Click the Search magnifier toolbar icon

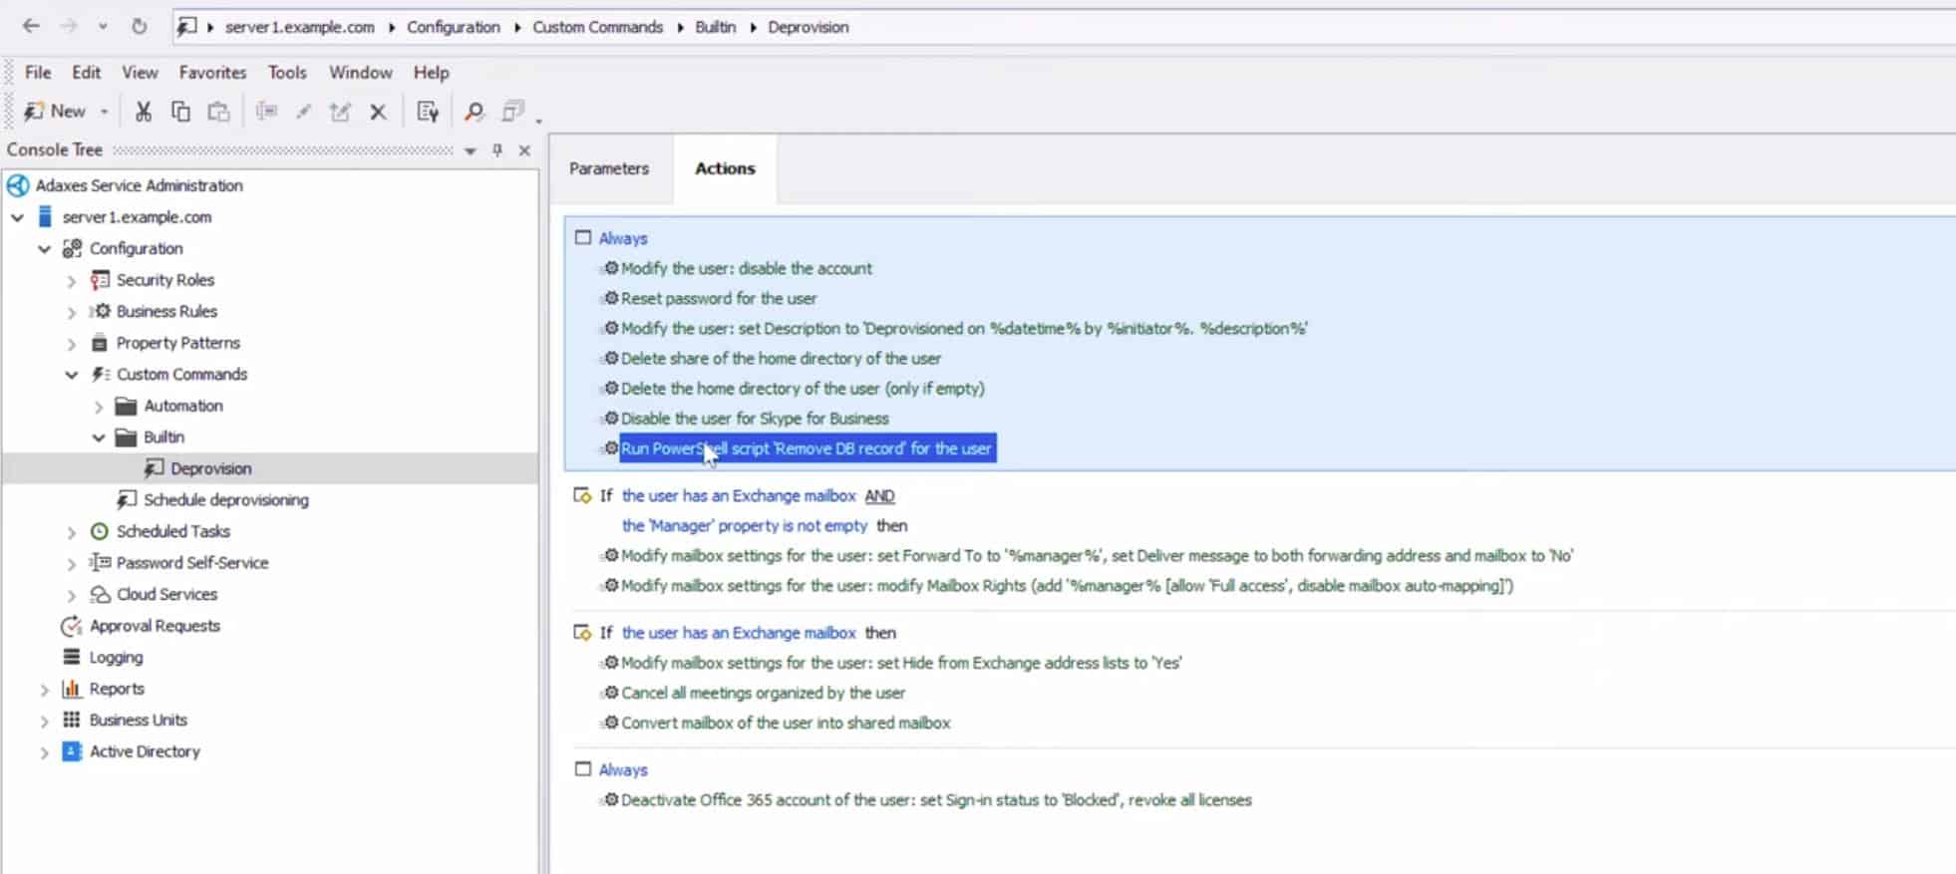point(475,112)
